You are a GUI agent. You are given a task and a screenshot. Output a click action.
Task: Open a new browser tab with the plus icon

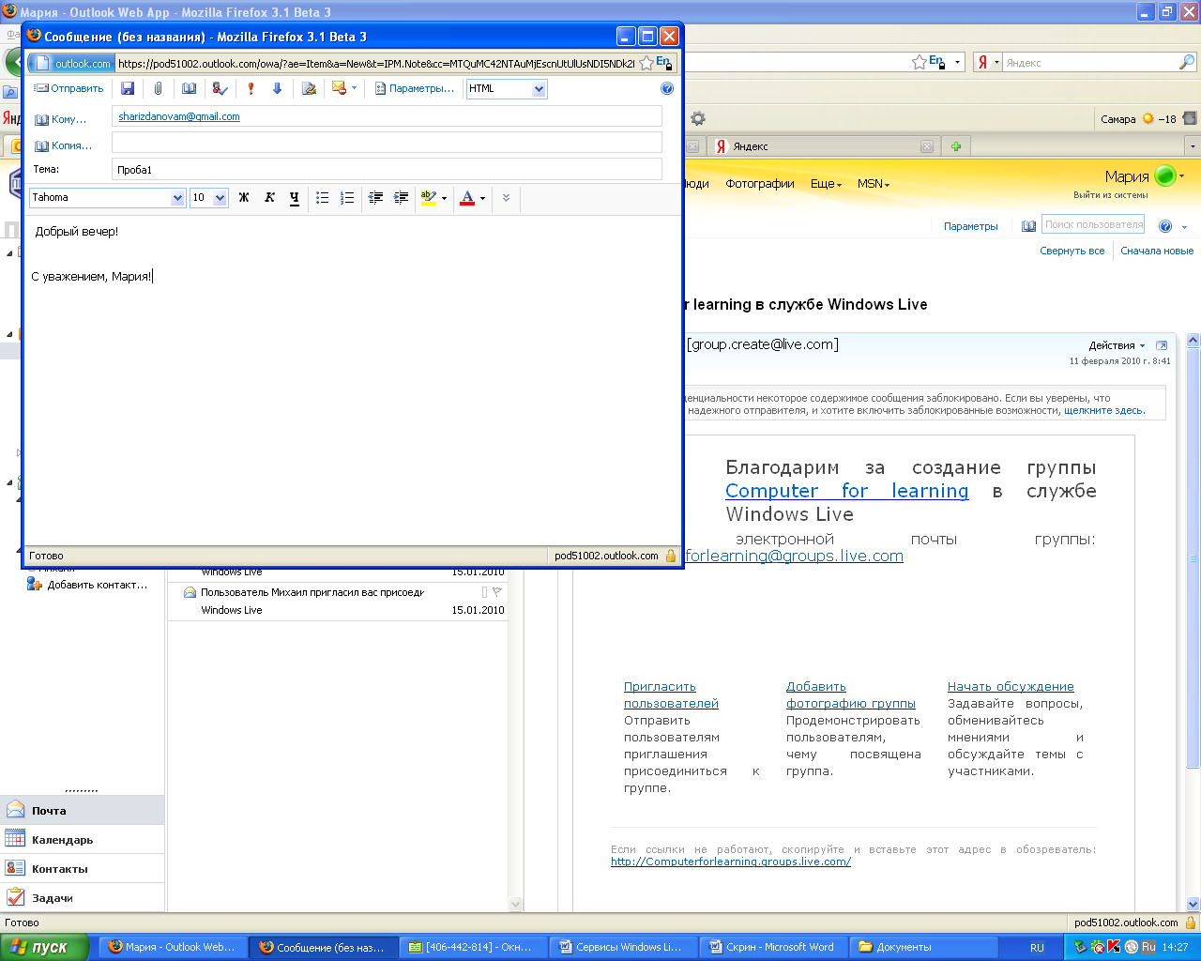(956, 146)
